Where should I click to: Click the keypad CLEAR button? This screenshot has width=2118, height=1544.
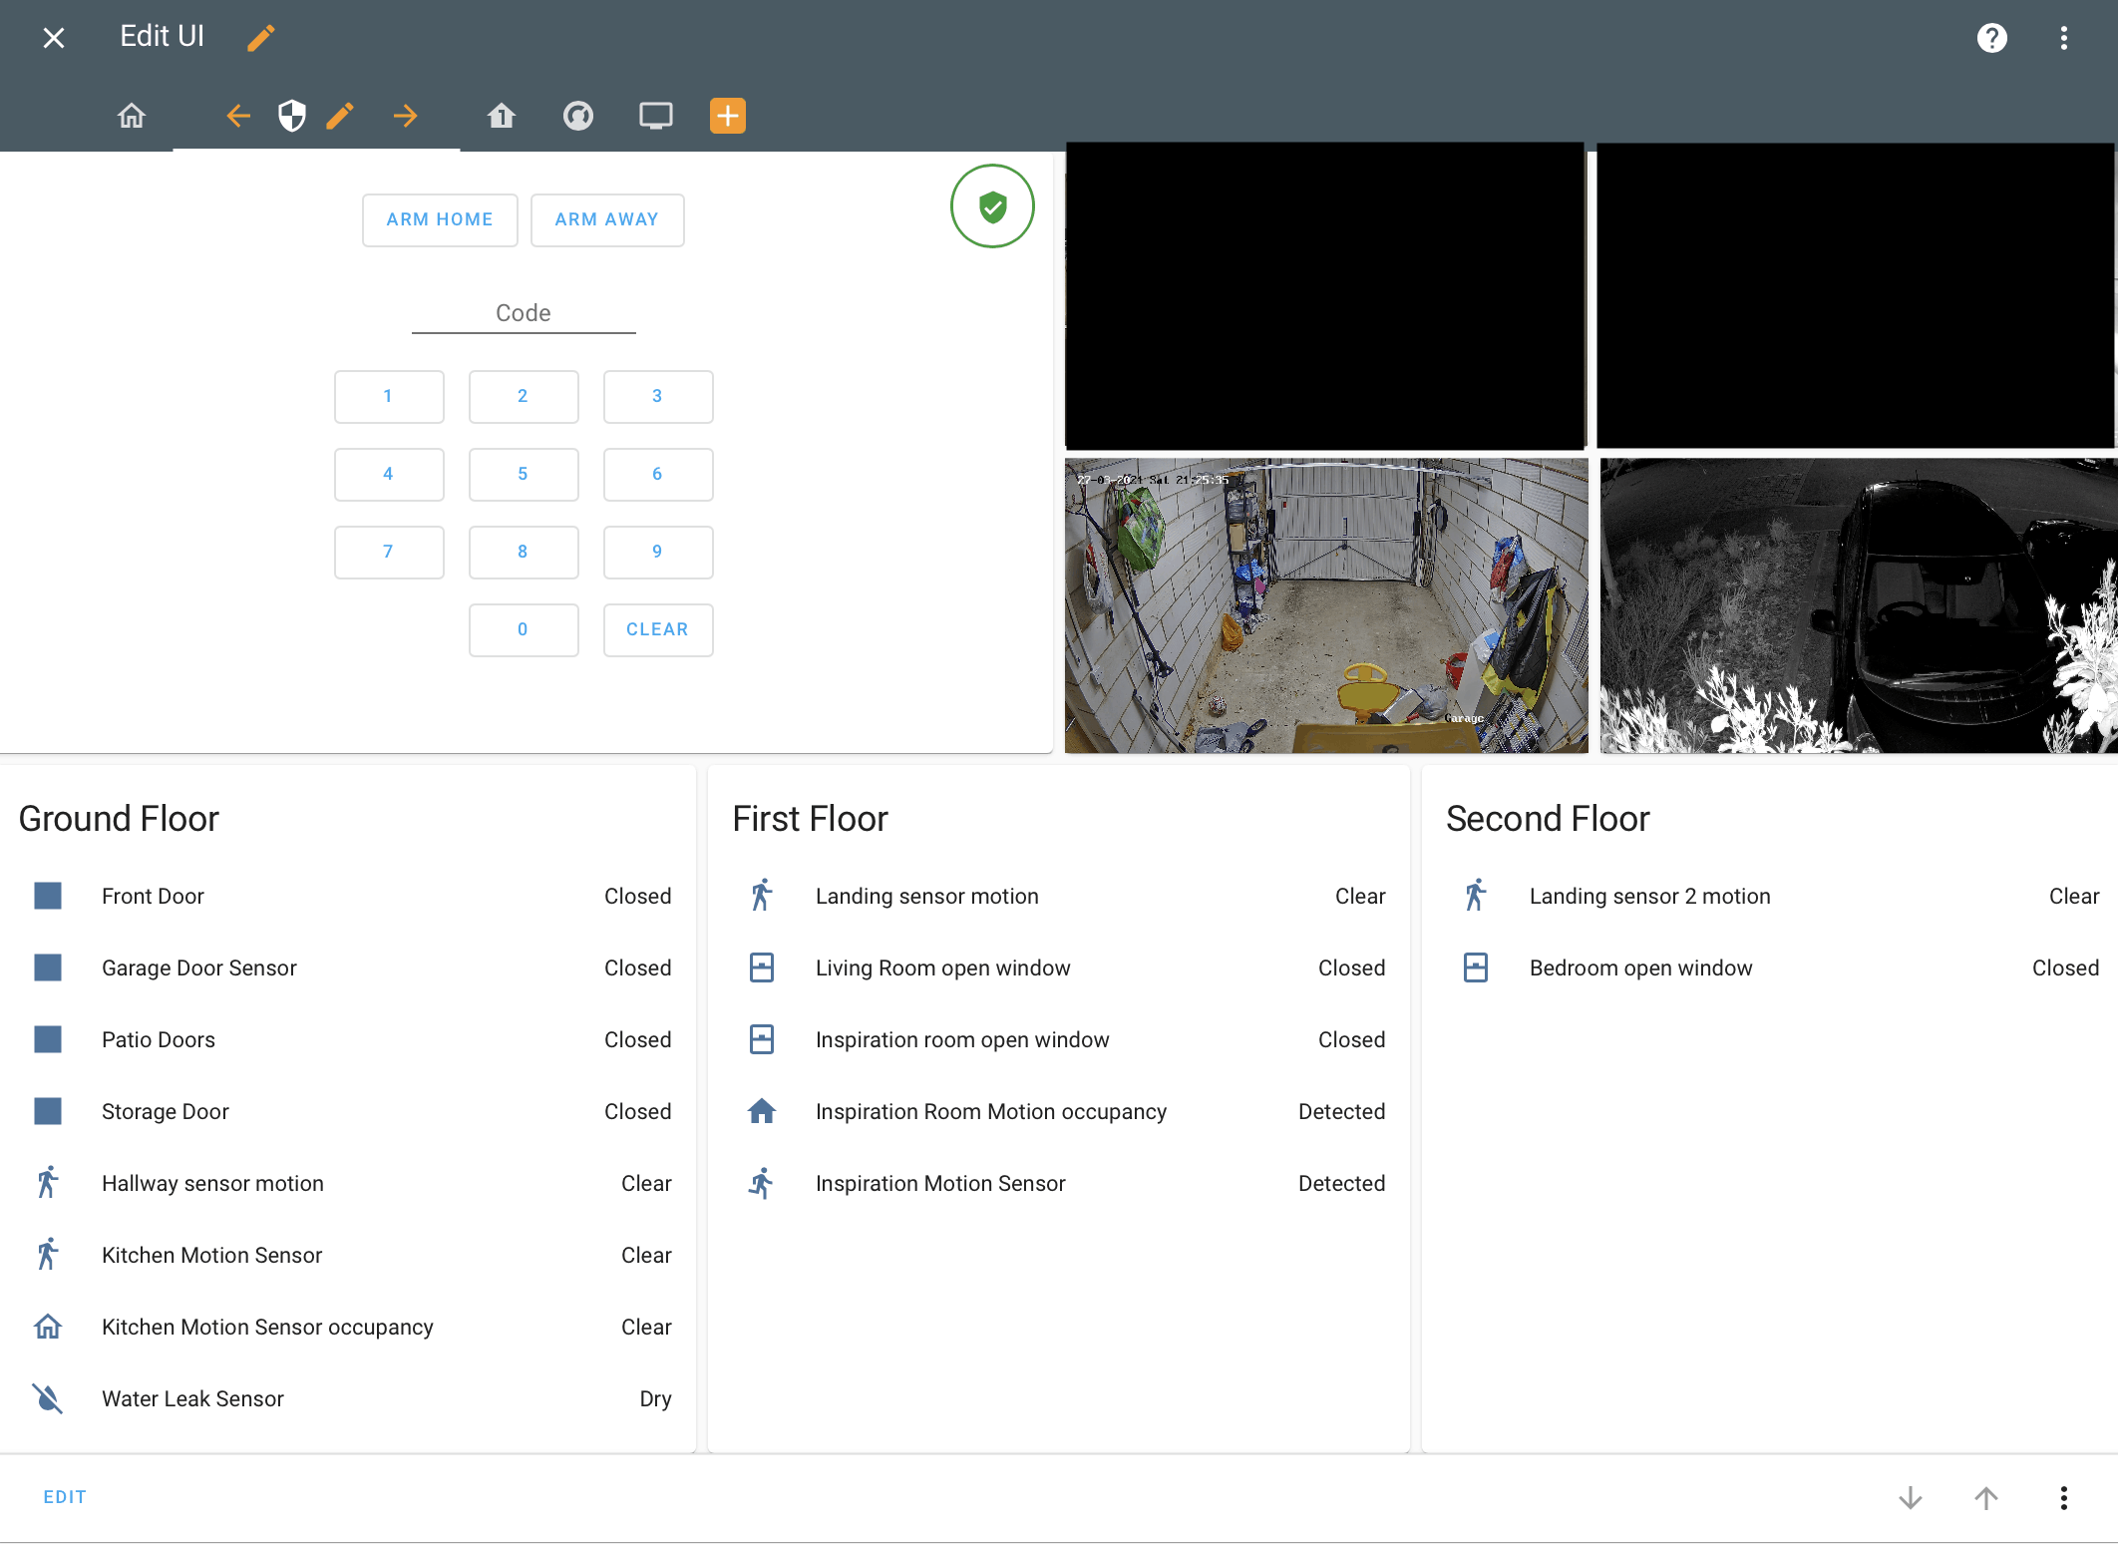coord(658,629)
